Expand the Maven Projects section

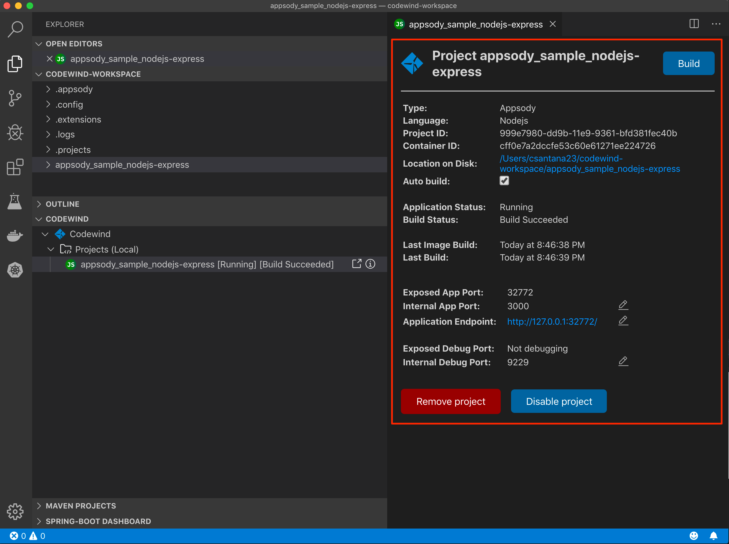(x=210, y=506)
